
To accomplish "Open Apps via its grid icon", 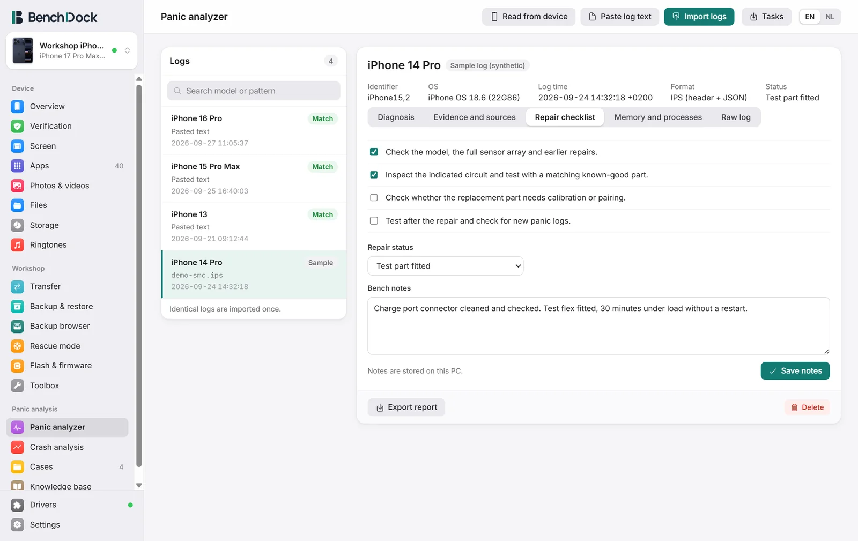I will click(18, 166).
